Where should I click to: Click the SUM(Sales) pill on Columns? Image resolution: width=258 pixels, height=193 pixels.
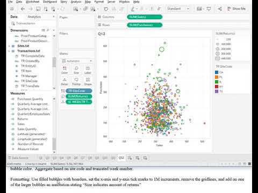[145, 17]
